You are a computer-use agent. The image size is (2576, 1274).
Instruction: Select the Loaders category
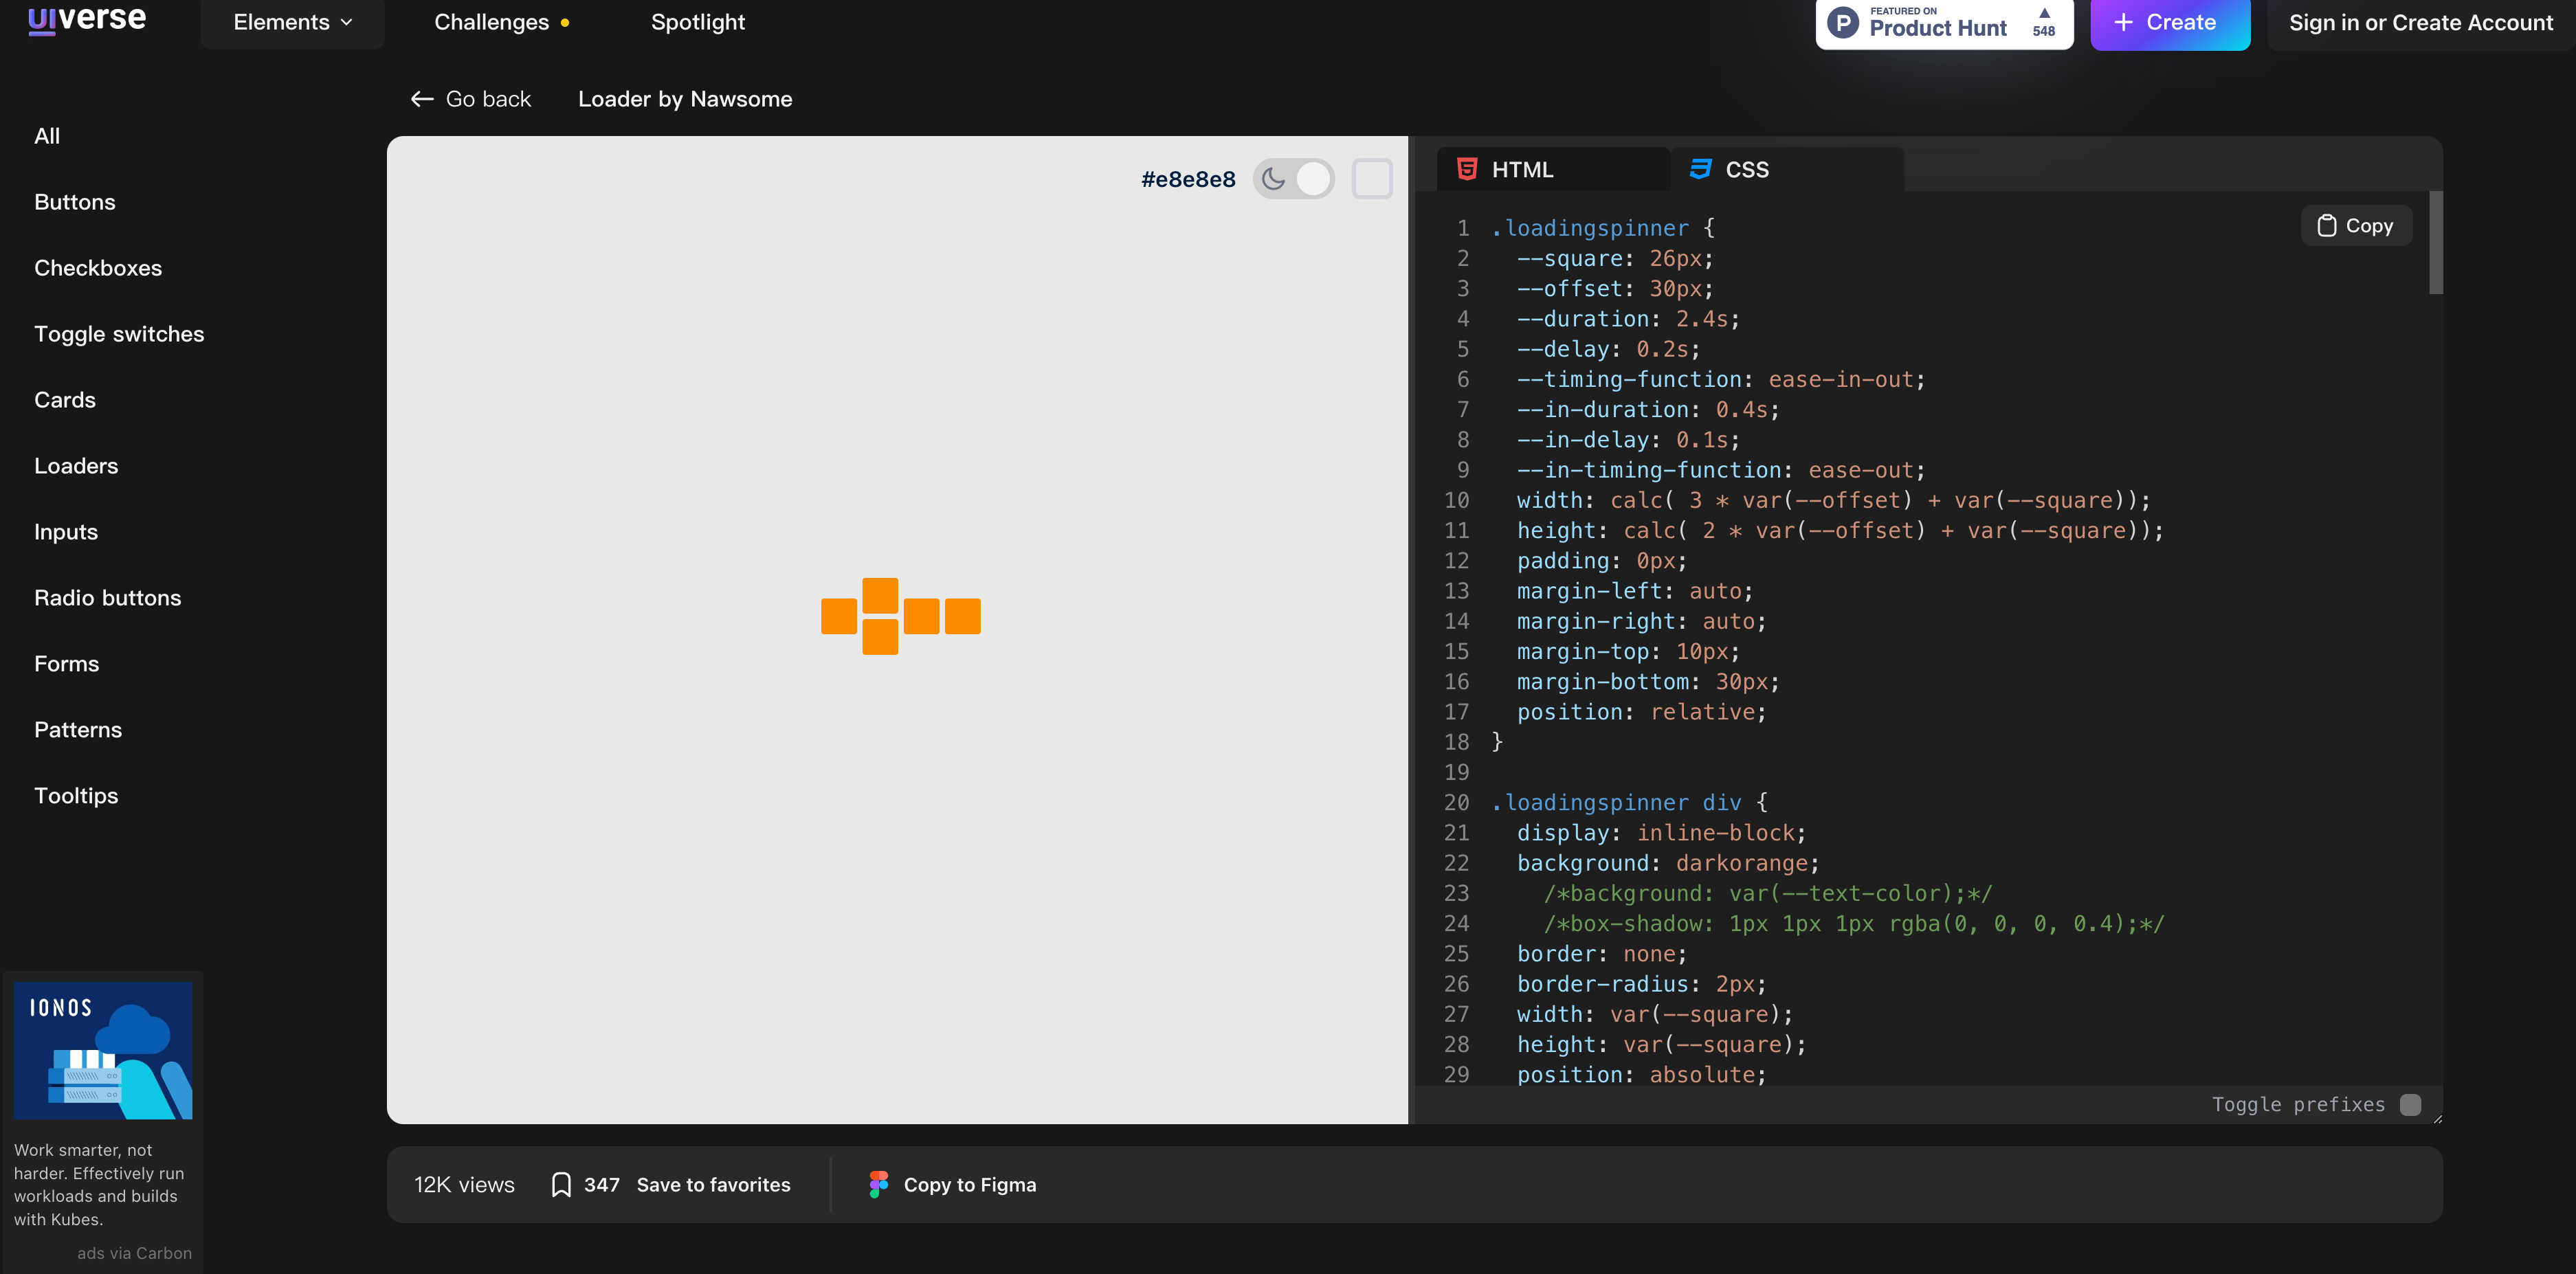click(76, 466)
